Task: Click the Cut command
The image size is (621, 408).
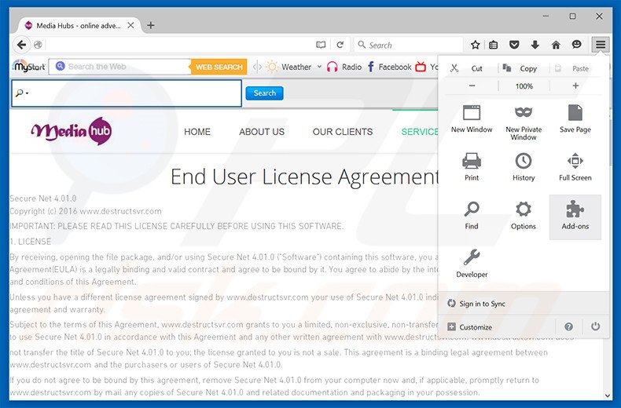Action: click(472, 68)
